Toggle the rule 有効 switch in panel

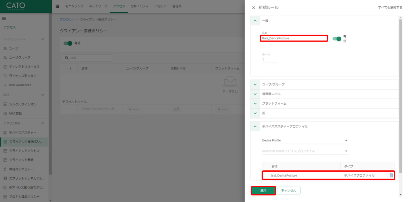[x=337, y=39]
